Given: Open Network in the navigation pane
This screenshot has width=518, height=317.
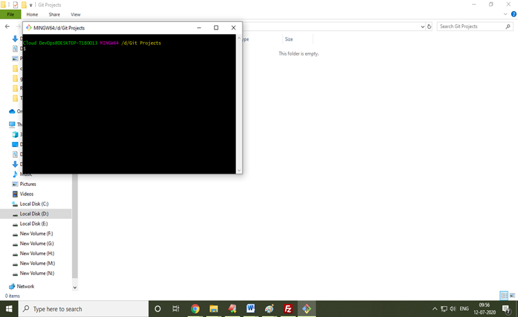Looking at the screenshot, I should pyautogui.click(x=25, y=286).
